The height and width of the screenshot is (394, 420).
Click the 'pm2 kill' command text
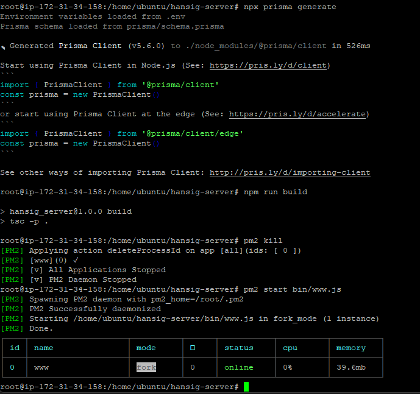(263, 241)
